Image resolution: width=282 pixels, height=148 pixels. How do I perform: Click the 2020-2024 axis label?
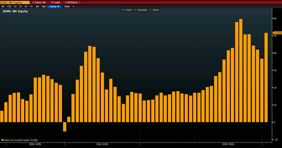click(x=228, y=144)
